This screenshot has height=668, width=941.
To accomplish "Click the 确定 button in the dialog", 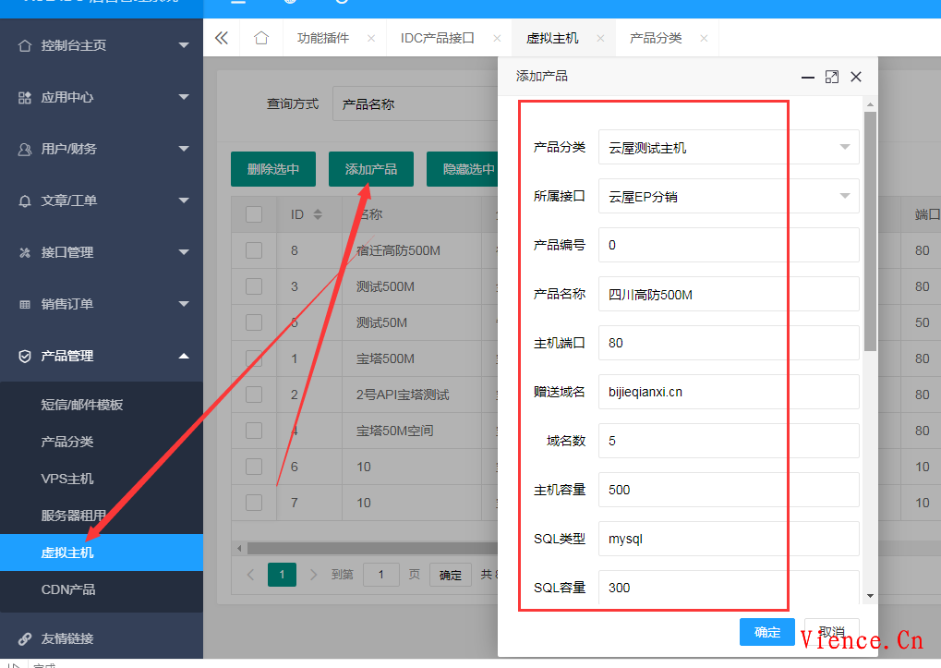I will [766, 632].
